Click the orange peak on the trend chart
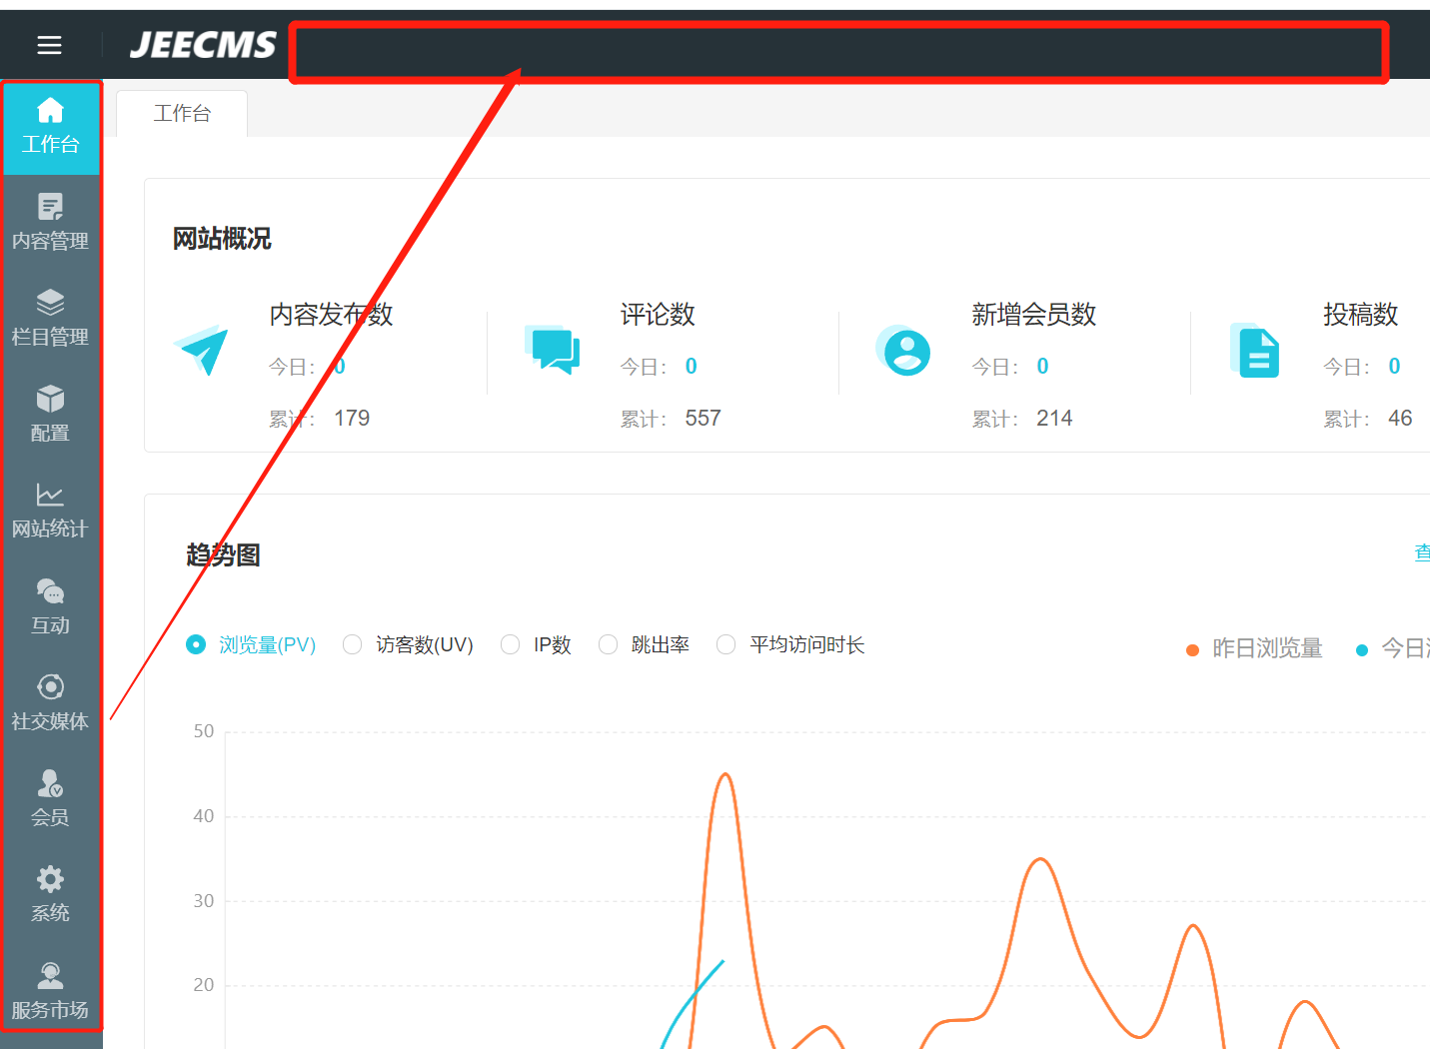The width and height of the screenshot is (1430, 1049). coord(725,775)
